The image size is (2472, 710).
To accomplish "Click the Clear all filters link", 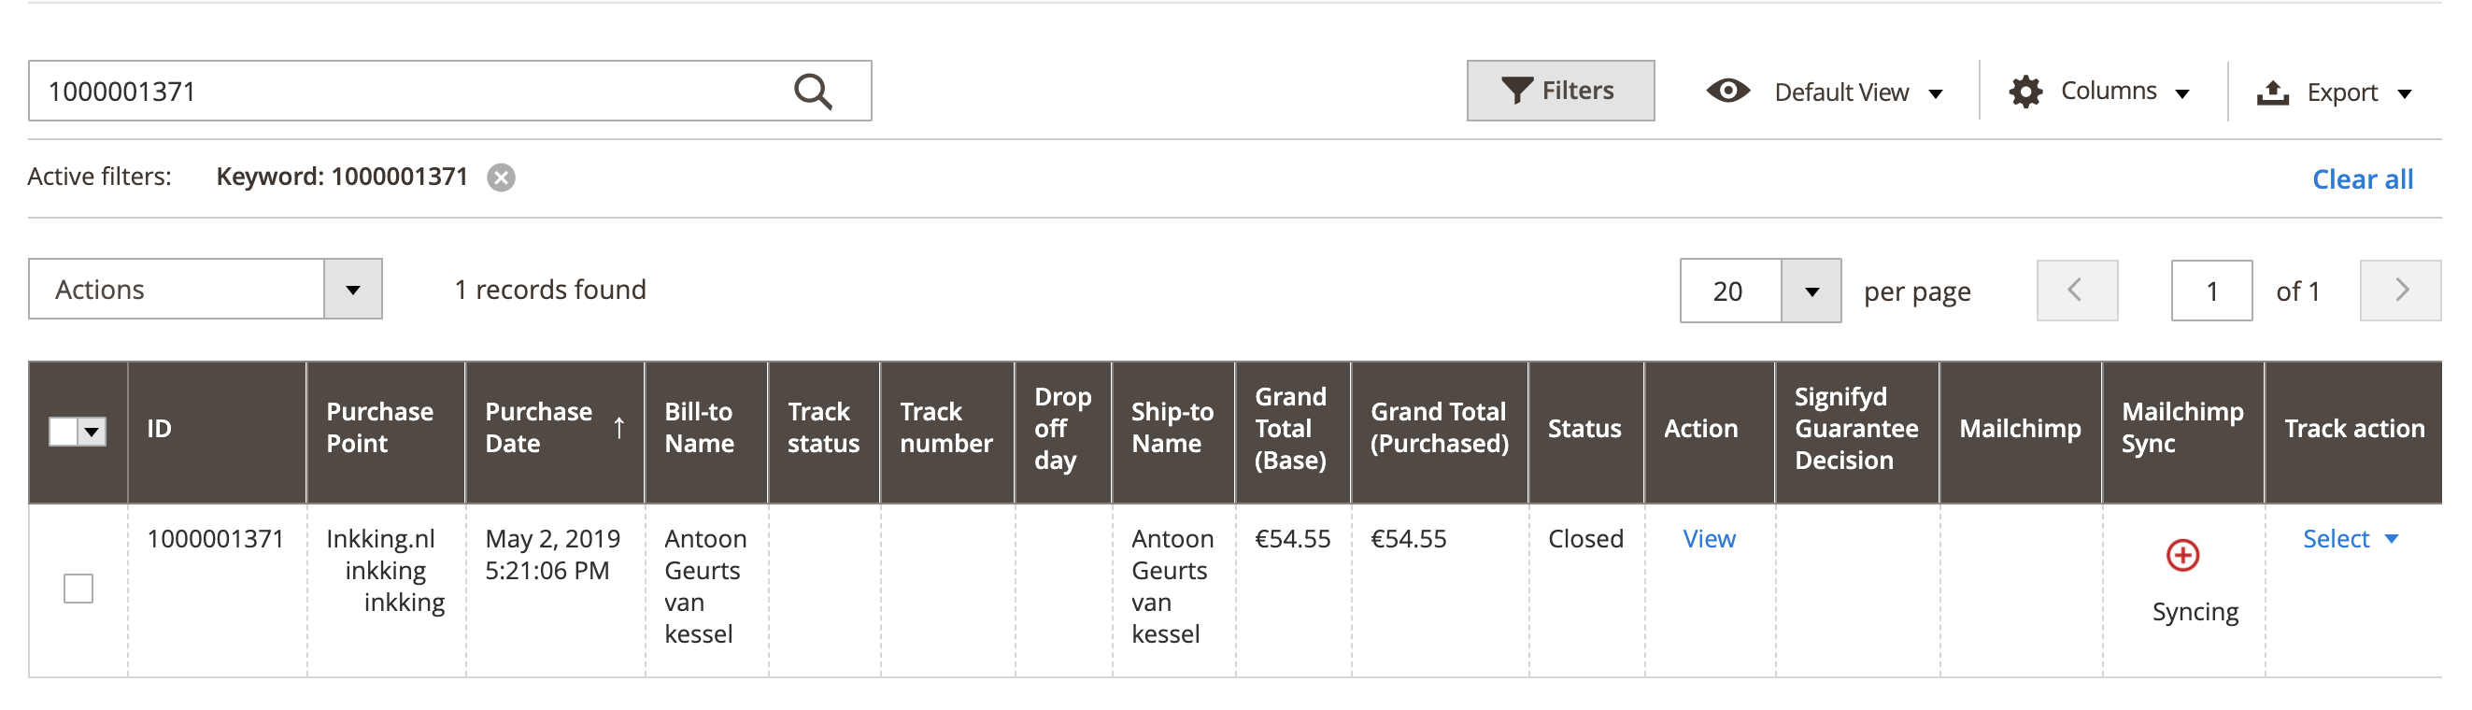I will (2362, 179).
